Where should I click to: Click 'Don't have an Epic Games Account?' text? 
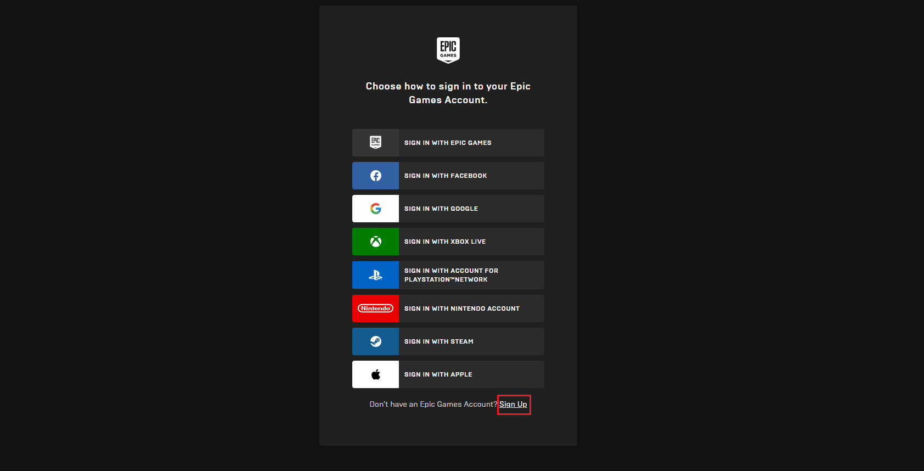433,405
